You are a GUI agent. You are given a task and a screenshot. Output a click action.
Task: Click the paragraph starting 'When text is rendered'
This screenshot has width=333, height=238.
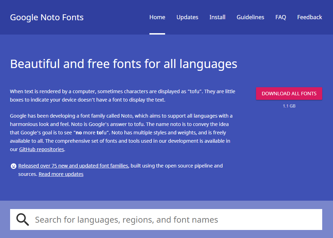coord(123,96)
